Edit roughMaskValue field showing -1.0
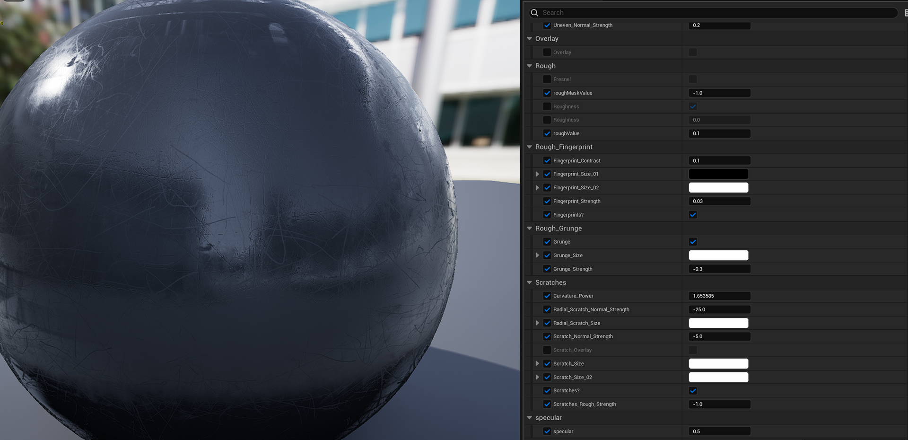Image resolution: width=908 pixels, height=440 pixels. click(x=719, y=93)
